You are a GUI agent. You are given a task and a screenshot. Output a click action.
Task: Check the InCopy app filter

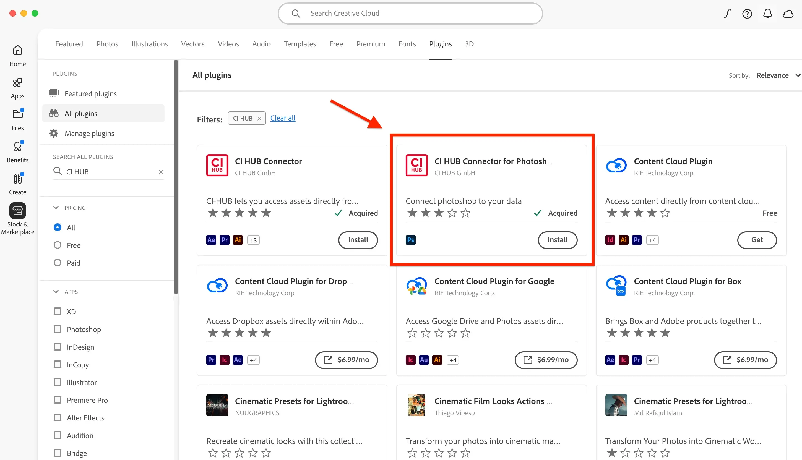(x=58, y=364)
